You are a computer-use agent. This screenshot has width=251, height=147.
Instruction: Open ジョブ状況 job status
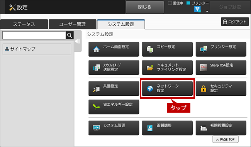(230, 7)
